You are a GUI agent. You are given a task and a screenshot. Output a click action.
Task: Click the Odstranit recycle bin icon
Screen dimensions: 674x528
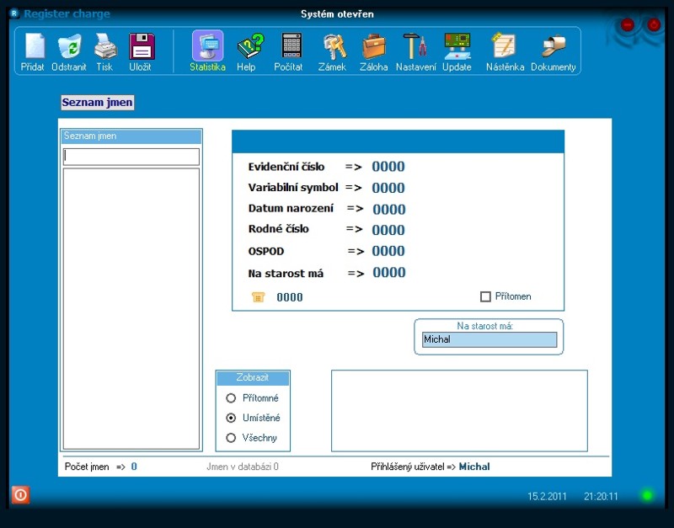[x=70, y=46]
